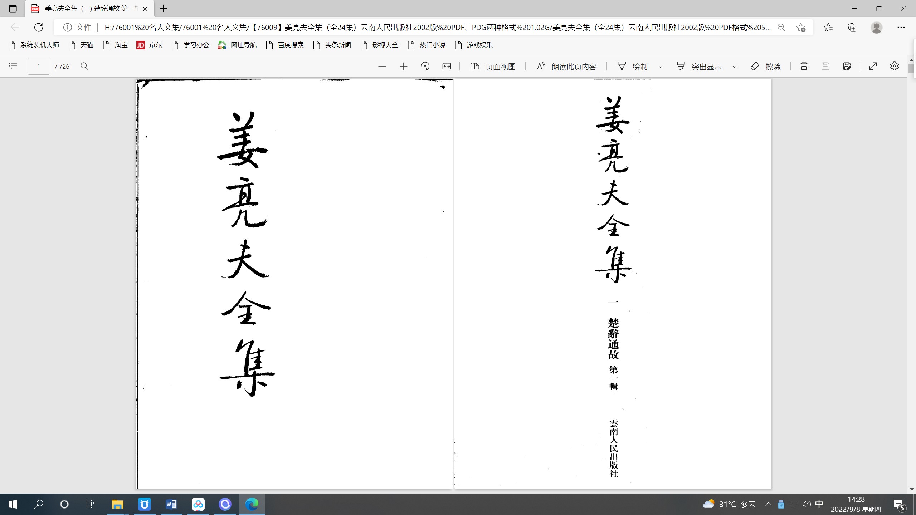Click the scrollbar down arrow
Viewport: 916px width, 515px height.
pos(911,489)
